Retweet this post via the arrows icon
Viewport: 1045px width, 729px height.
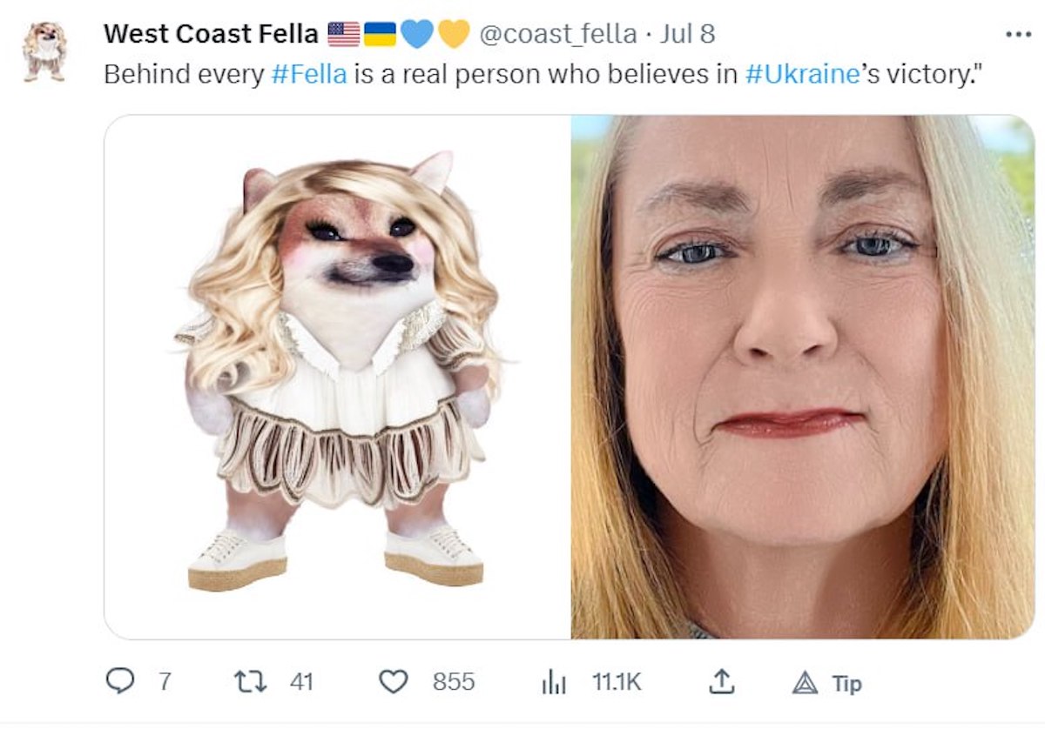tap(252, 681)
